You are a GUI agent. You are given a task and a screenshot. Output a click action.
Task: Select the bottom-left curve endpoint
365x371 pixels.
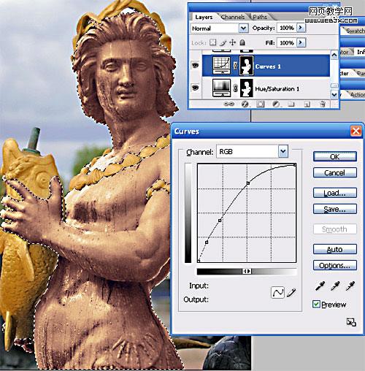point(199,261)
